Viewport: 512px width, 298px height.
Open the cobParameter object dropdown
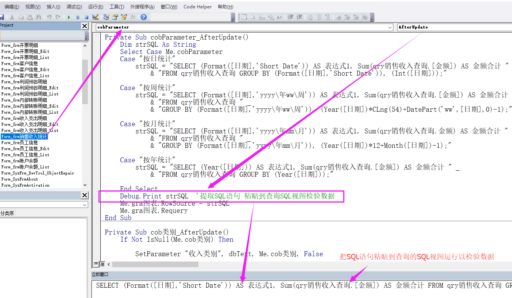[390, 27]
